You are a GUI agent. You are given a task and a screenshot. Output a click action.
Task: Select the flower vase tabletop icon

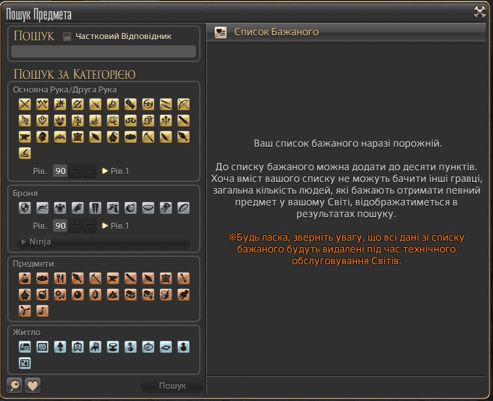coord(131,347)
